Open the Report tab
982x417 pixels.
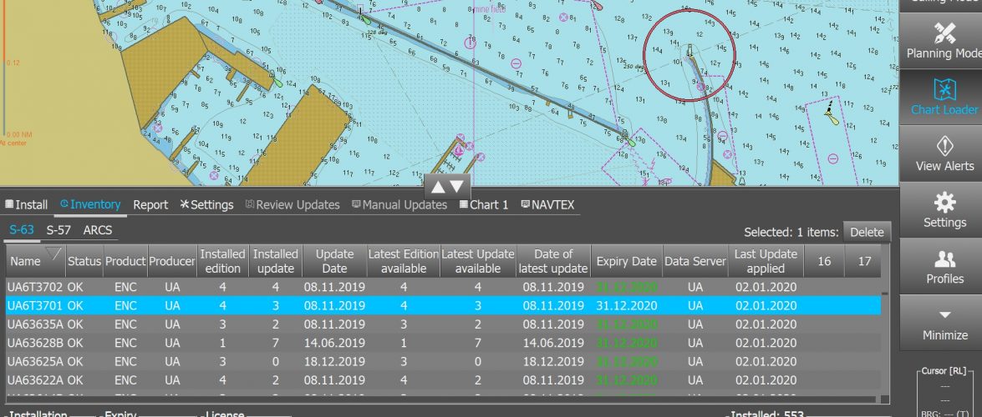[x=150, y=205]
